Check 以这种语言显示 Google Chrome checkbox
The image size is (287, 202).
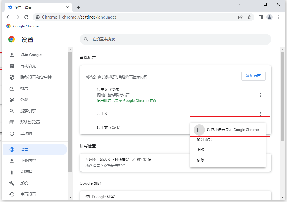199,130
